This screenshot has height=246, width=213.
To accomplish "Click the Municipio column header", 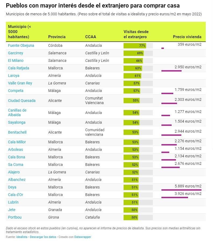I will tap(19, 32).
